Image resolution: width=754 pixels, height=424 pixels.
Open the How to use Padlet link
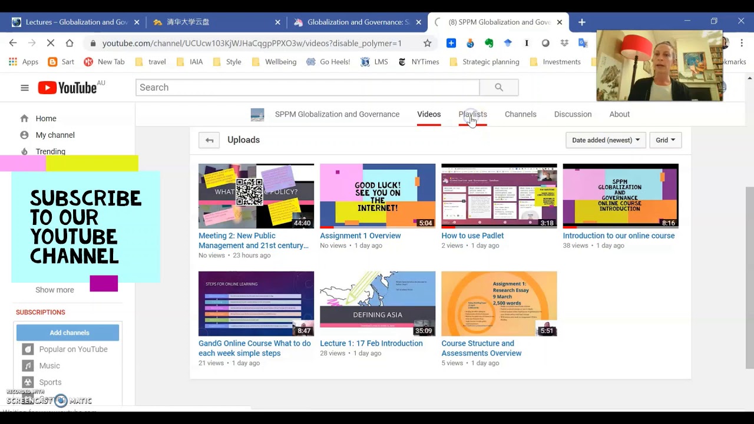(x=473, y=236)
